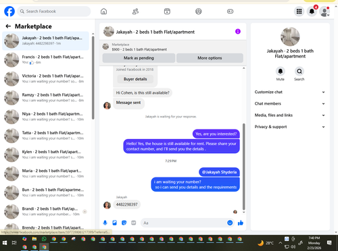
Task: Open the Ramzy conversation
Action: (45, 98)
